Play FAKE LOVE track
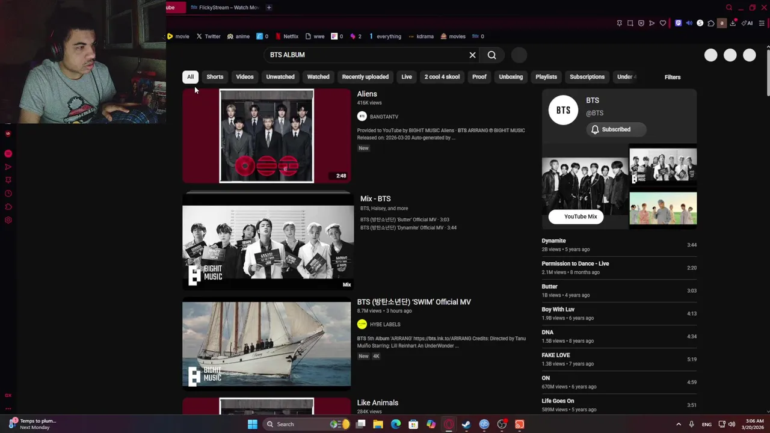This screenshot has width=770, height=433. pos(619,359)
